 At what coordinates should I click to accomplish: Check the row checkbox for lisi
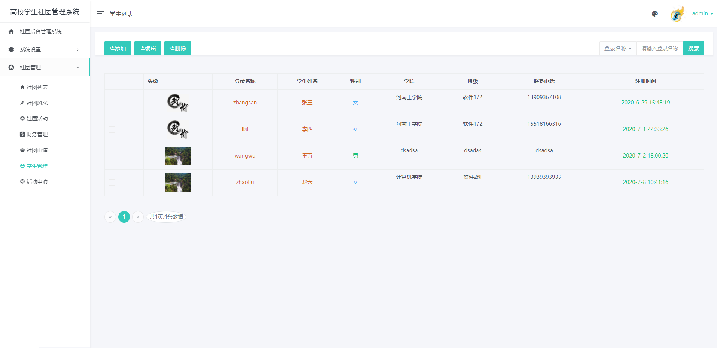pos(112,129)
